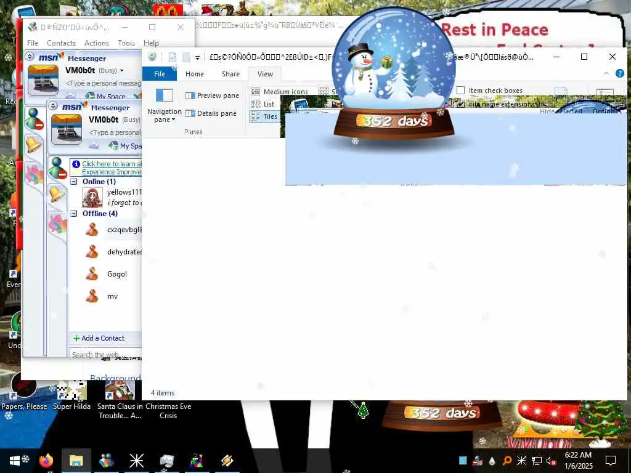Select the butterfly tab in front Messenger sidebar
Image resolution: width=631 pixels, height=473 pixels.
[x=57, y=223]
